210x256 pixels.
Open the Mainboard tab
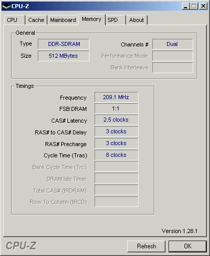(63, 20)
